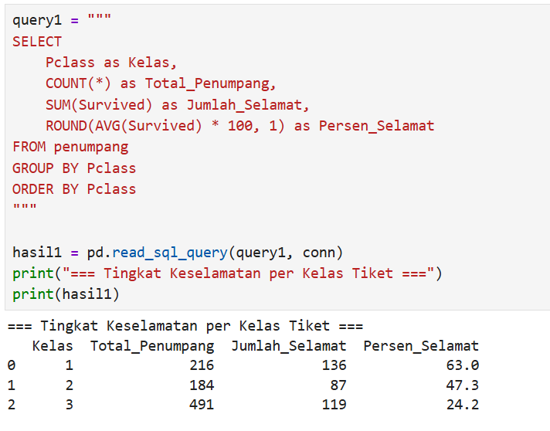Place cursor on the SELECT keyword
The height and width of the screenshot is (431, 550).
point(37,42)
